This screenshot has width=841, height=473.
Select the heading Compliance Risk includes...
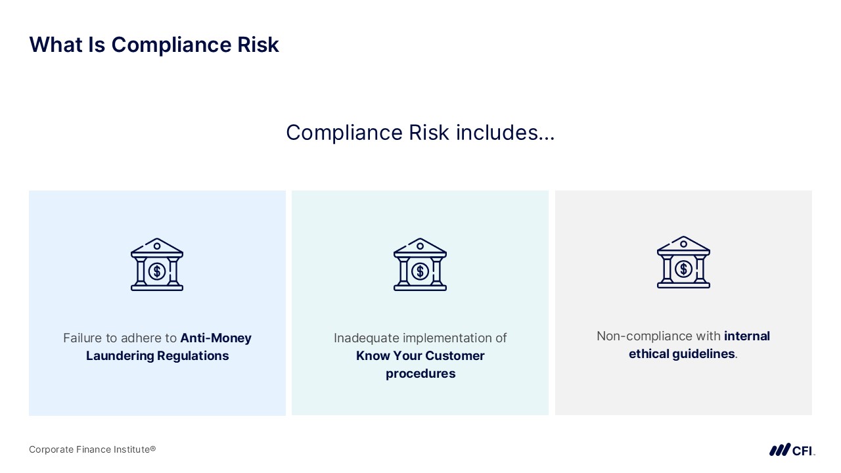[420, 133]
